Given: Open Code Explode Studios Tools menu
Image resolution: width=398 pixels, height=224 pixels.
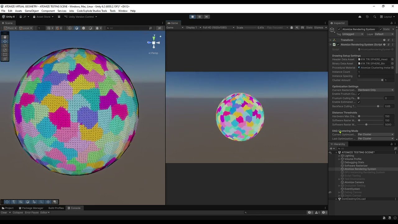Looking at the screenshot, I should click(92, 11).
